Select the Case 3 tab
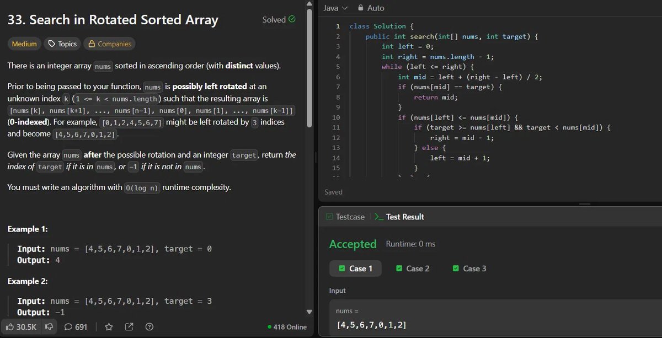 click(469, 269)
